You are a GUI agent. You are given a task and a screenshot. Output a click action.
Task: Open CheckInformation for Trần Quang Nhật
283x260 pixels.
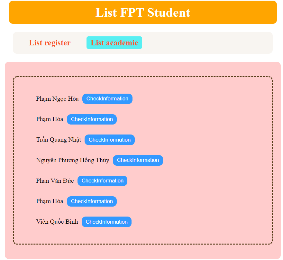coord(109,140)
